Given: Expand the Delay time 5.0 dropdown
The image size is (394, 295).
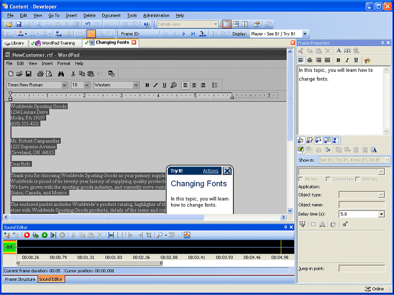Looking at the screenshot, I should pos(382,214).
